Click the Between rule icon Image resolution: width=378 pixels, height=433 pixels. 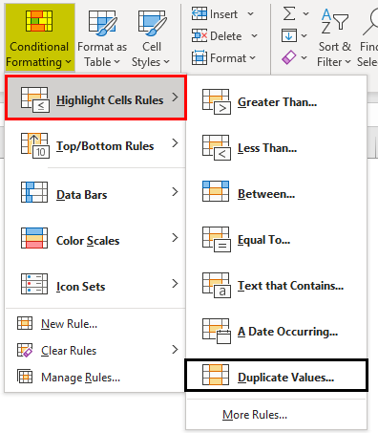pyautogui.click(x=216, y=191)
